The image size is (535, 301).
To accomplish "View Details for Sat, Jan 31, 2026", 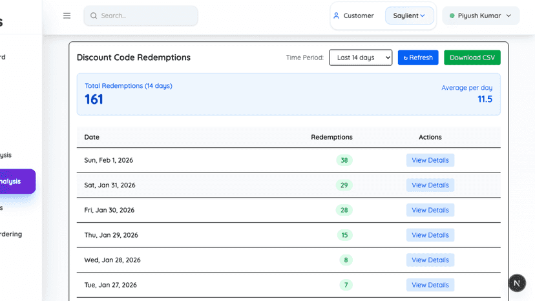I will click(430, 185).
